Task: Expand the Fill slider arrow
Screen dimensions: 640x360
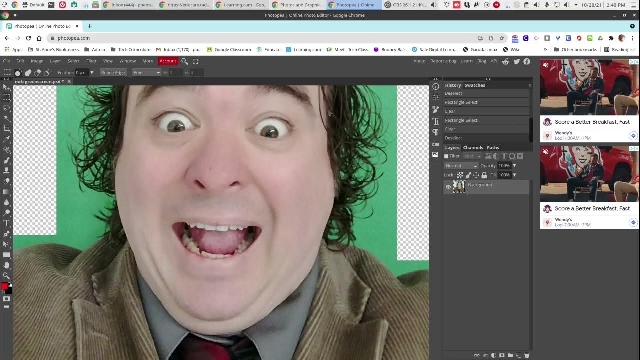Action: pyautogui.click(x=514, y=175)
